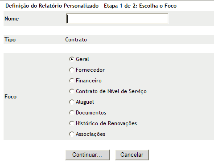Click the Cancelar button

(x=132, y=155)
